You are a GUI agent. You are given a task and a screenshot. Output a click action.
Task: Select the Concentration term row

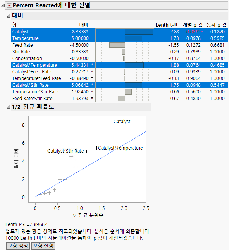coord(120,58)
